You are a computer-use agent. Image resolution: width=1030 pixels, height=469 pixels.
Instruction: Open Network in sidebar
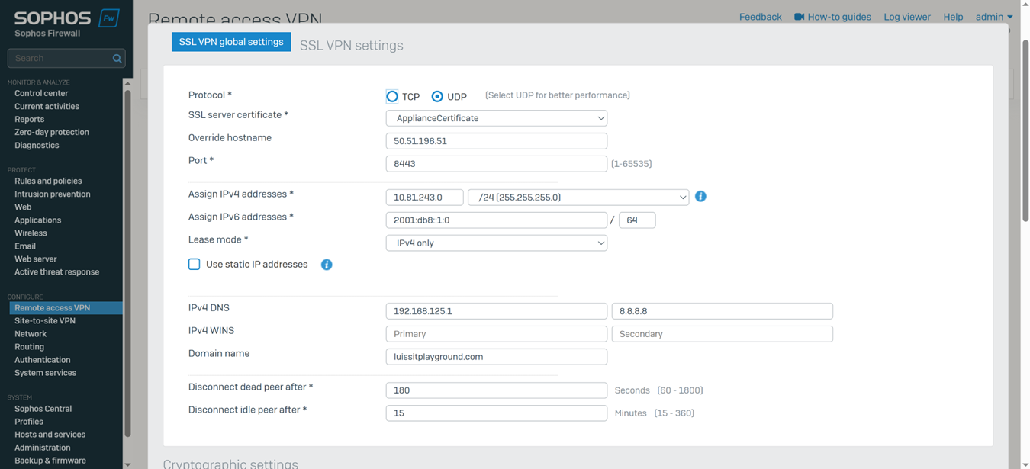31,334
